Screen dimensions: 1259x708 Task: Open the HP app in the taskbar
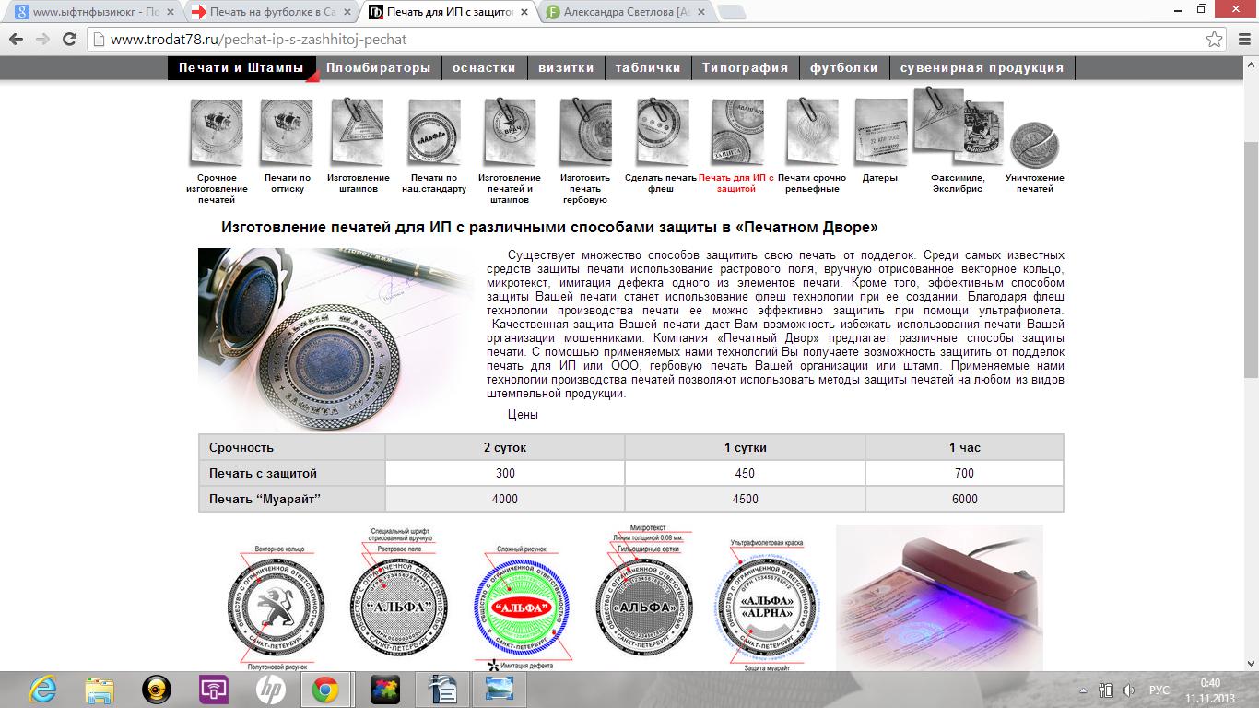coord(271,690)
